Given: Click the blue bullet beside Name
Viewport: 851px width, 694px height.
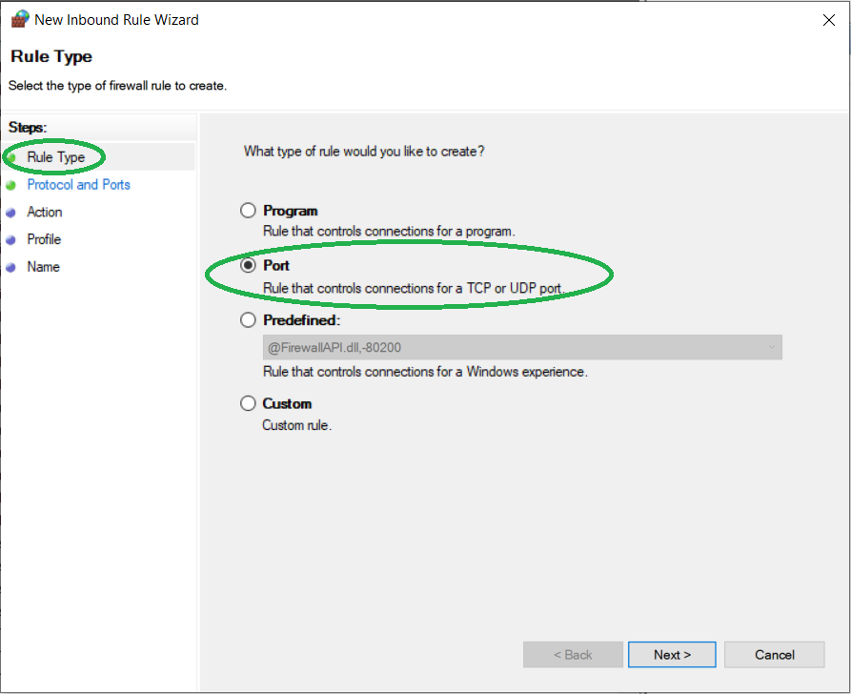Looking at the screenshot, I should tap(11, 268).
